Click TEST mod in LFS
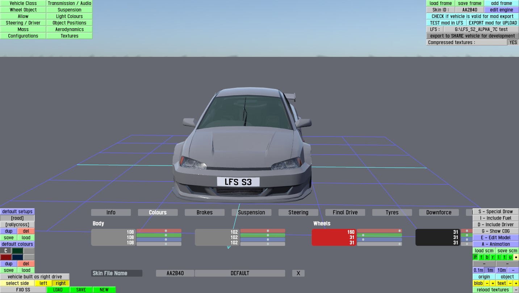The image size is (519, 293). coord(447,23)
